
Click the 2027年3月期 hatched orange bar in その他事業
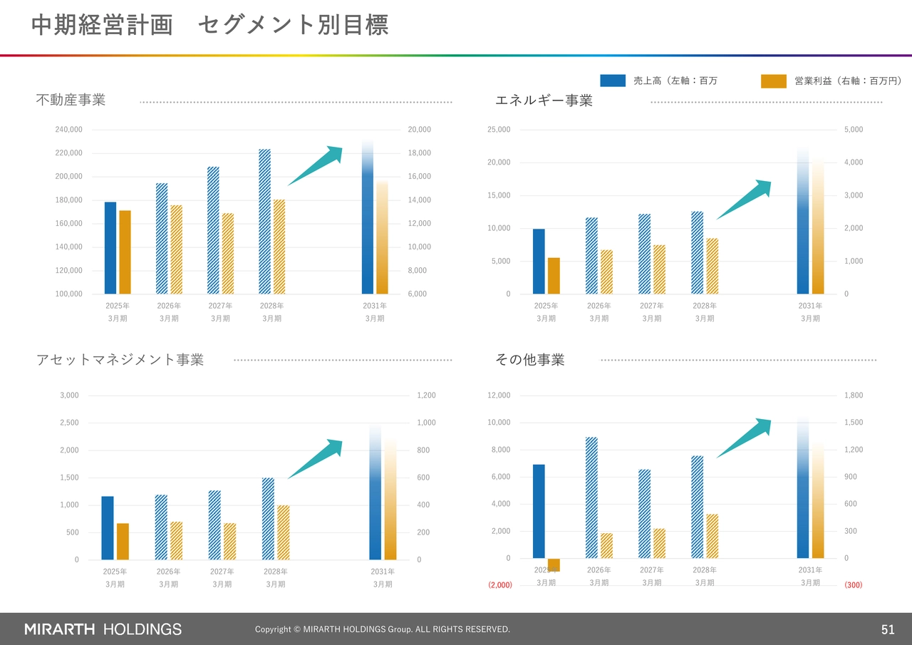pos(660,543)
